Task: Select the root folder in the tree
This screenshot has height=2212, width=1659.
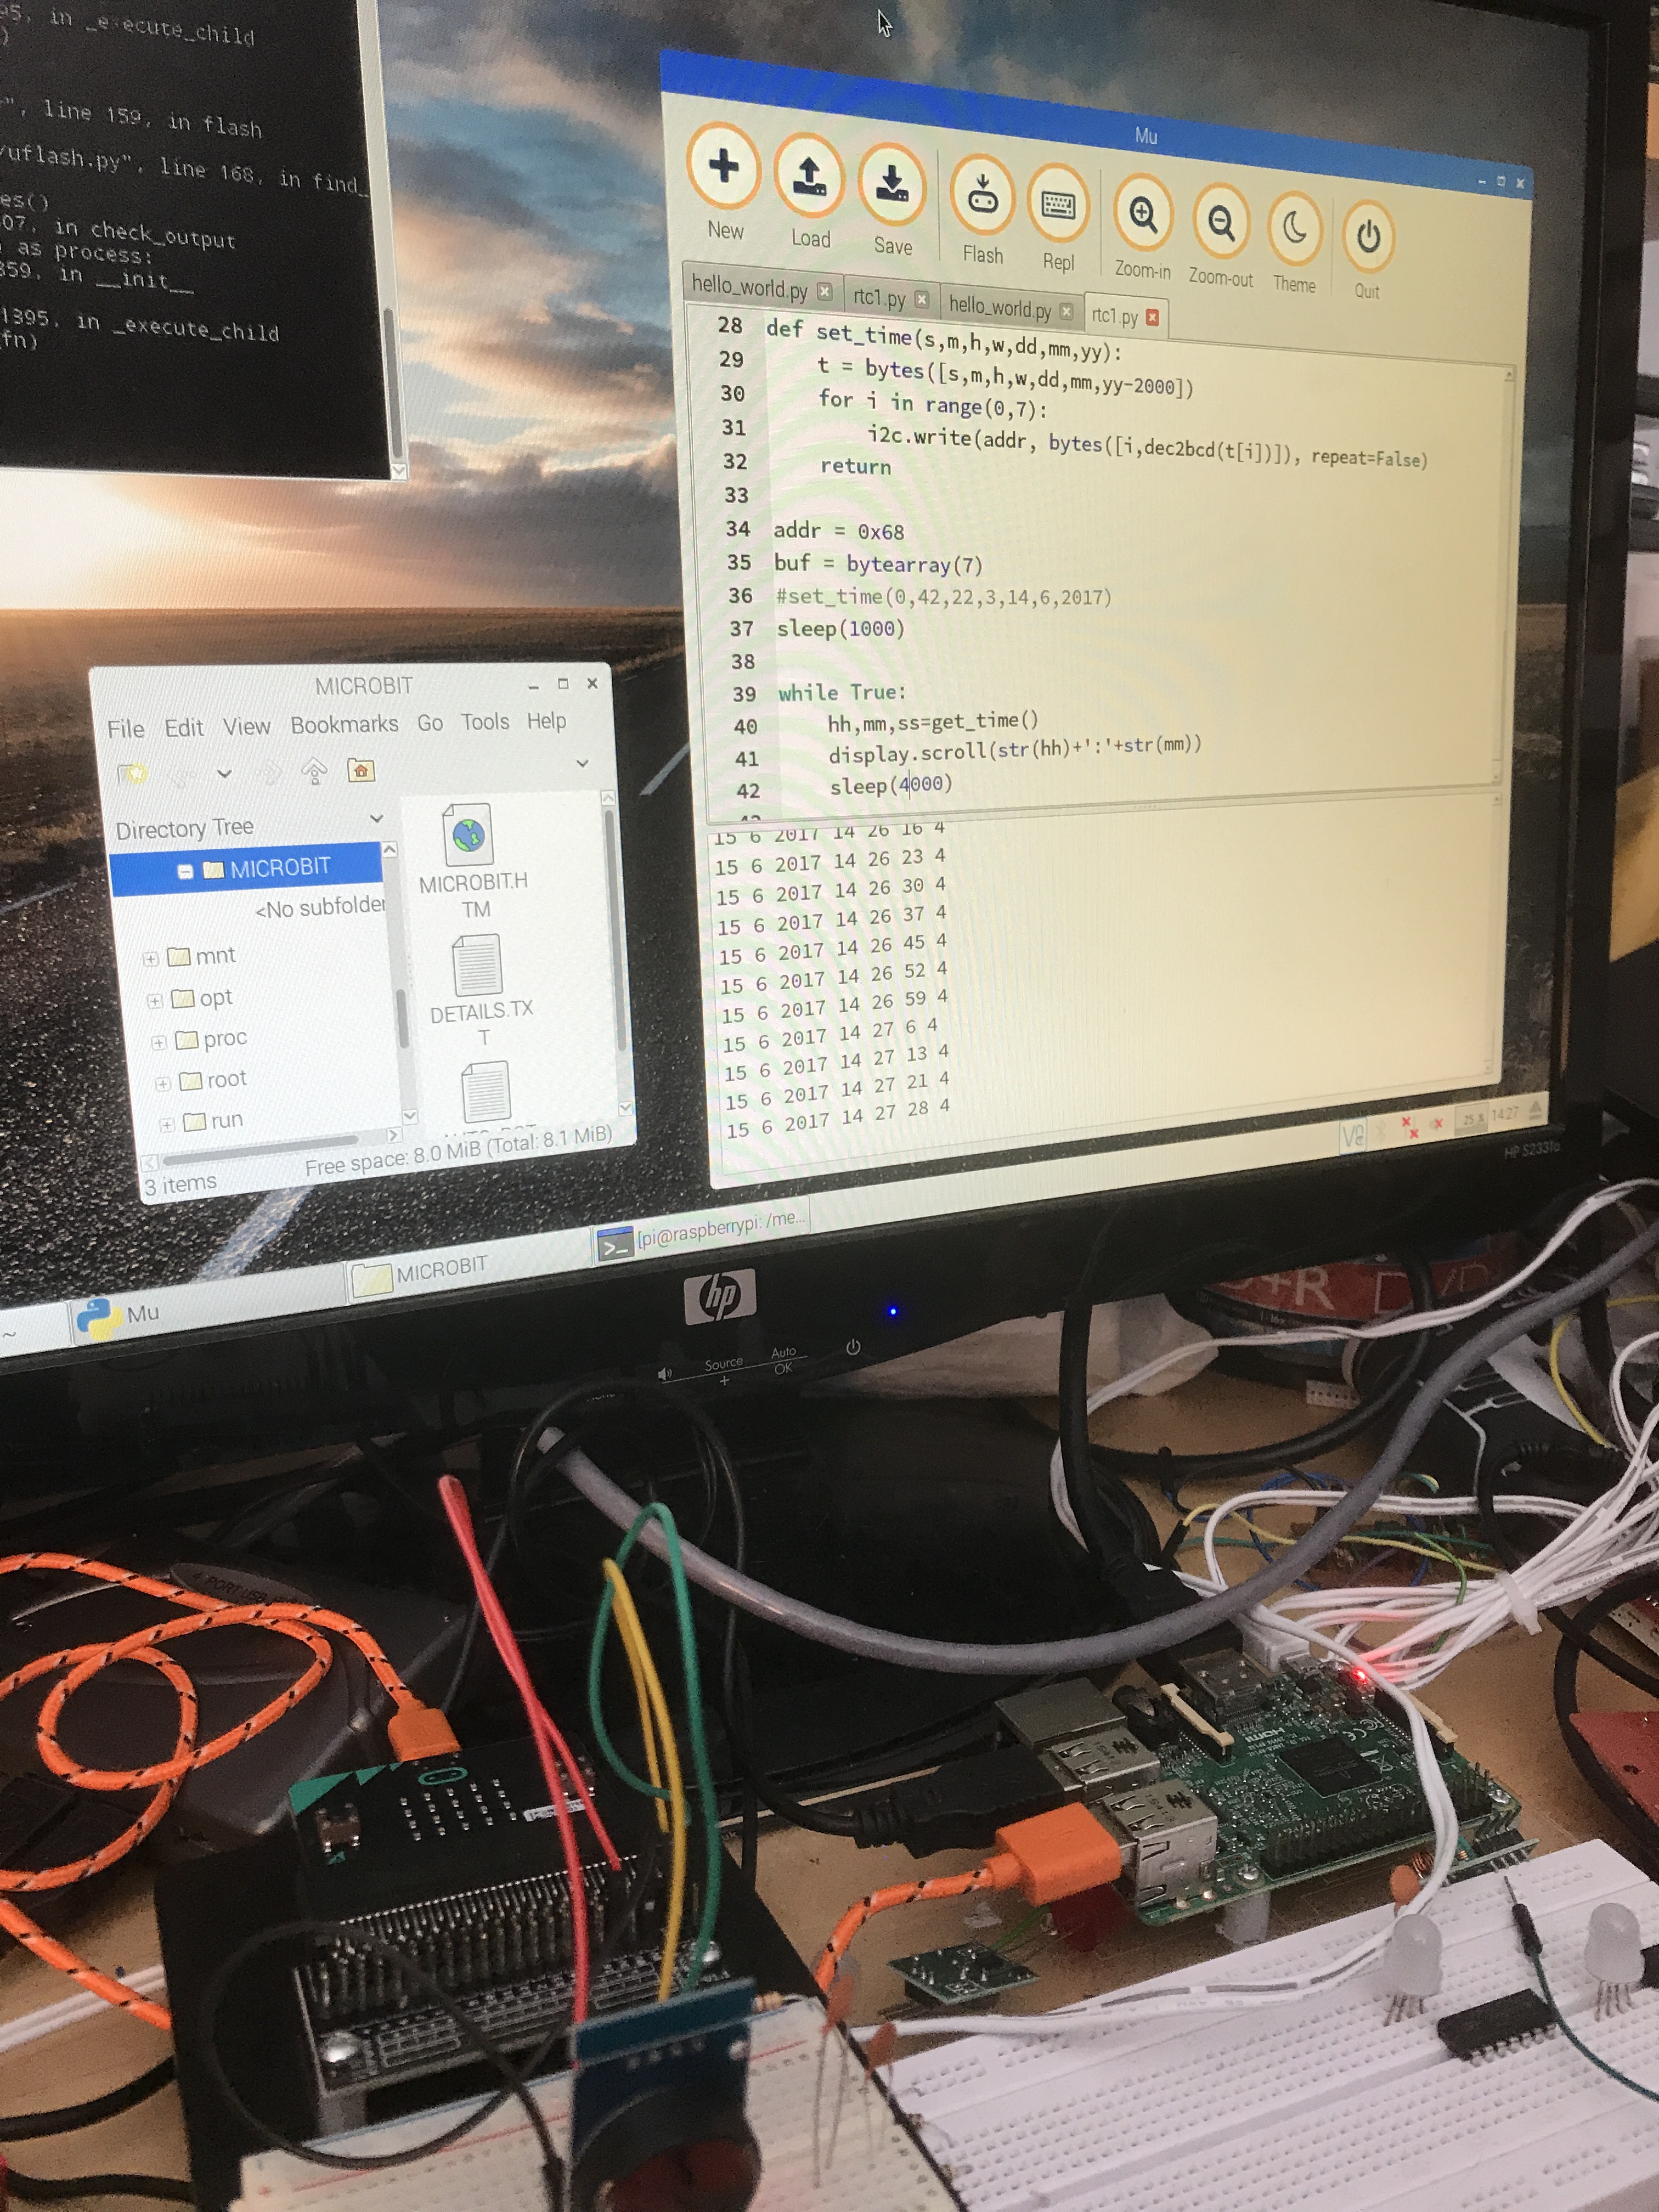Action: [214, 1080]
